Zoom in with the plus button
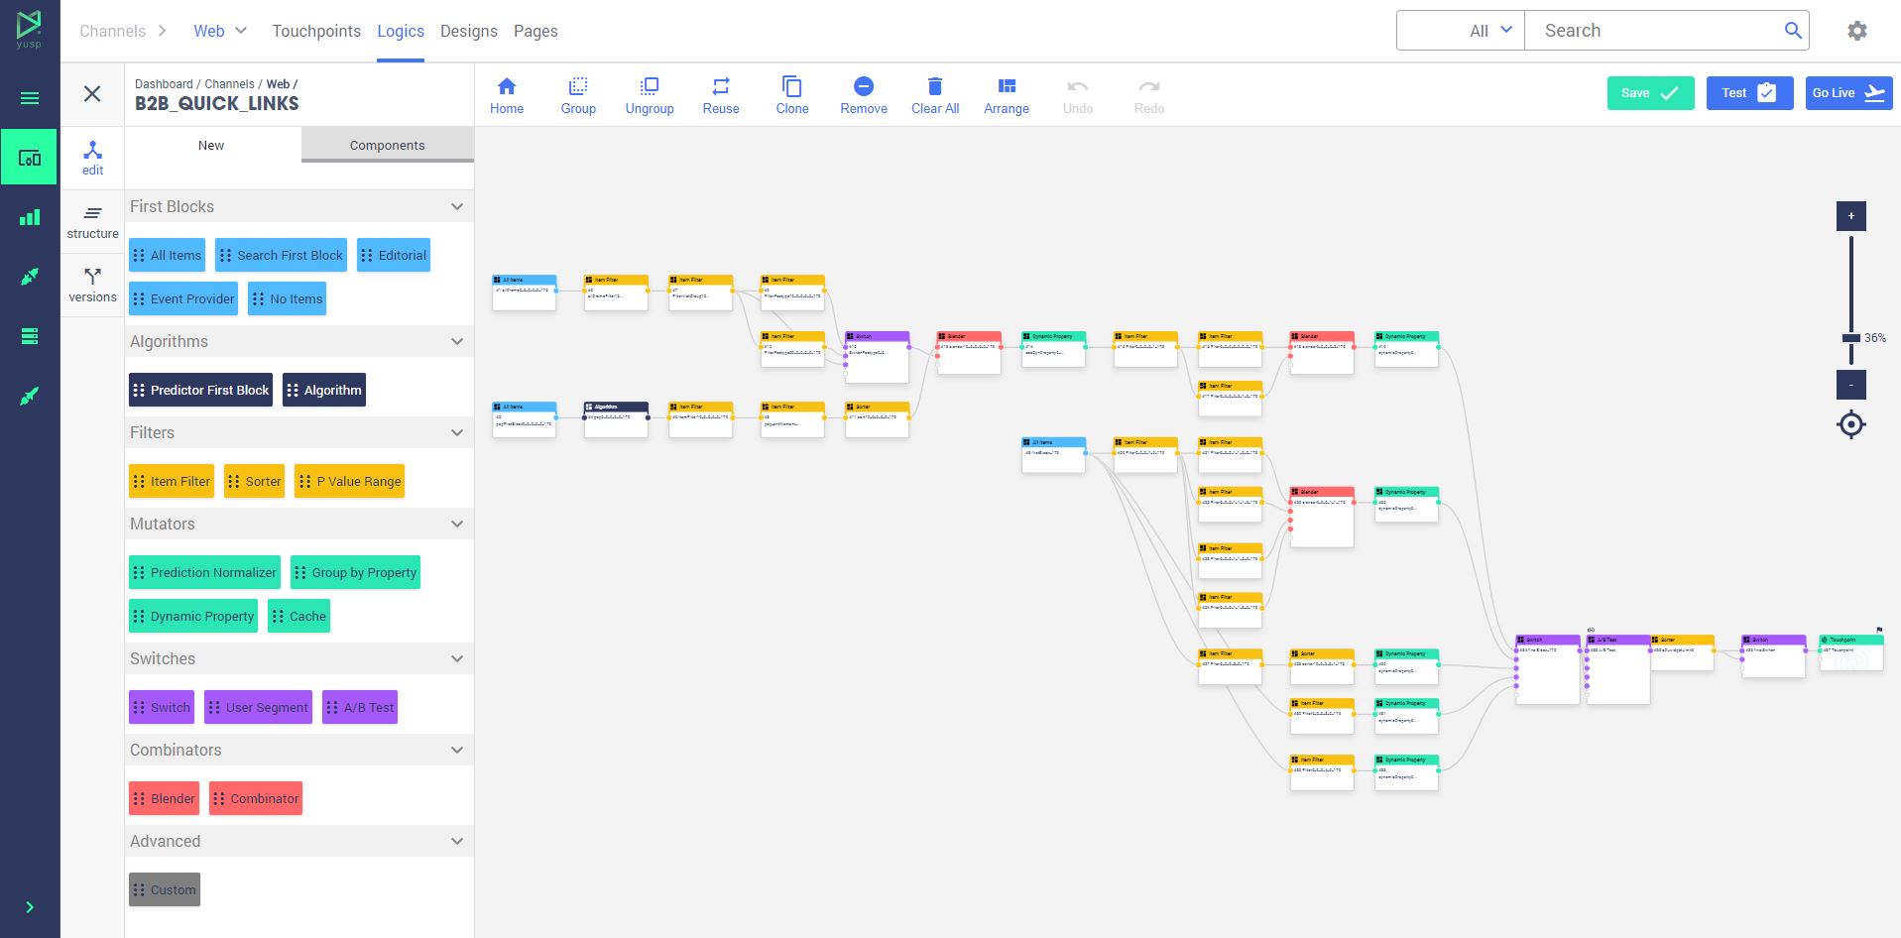Viewport: 1901px width, 938px height. click(1850, 216)
